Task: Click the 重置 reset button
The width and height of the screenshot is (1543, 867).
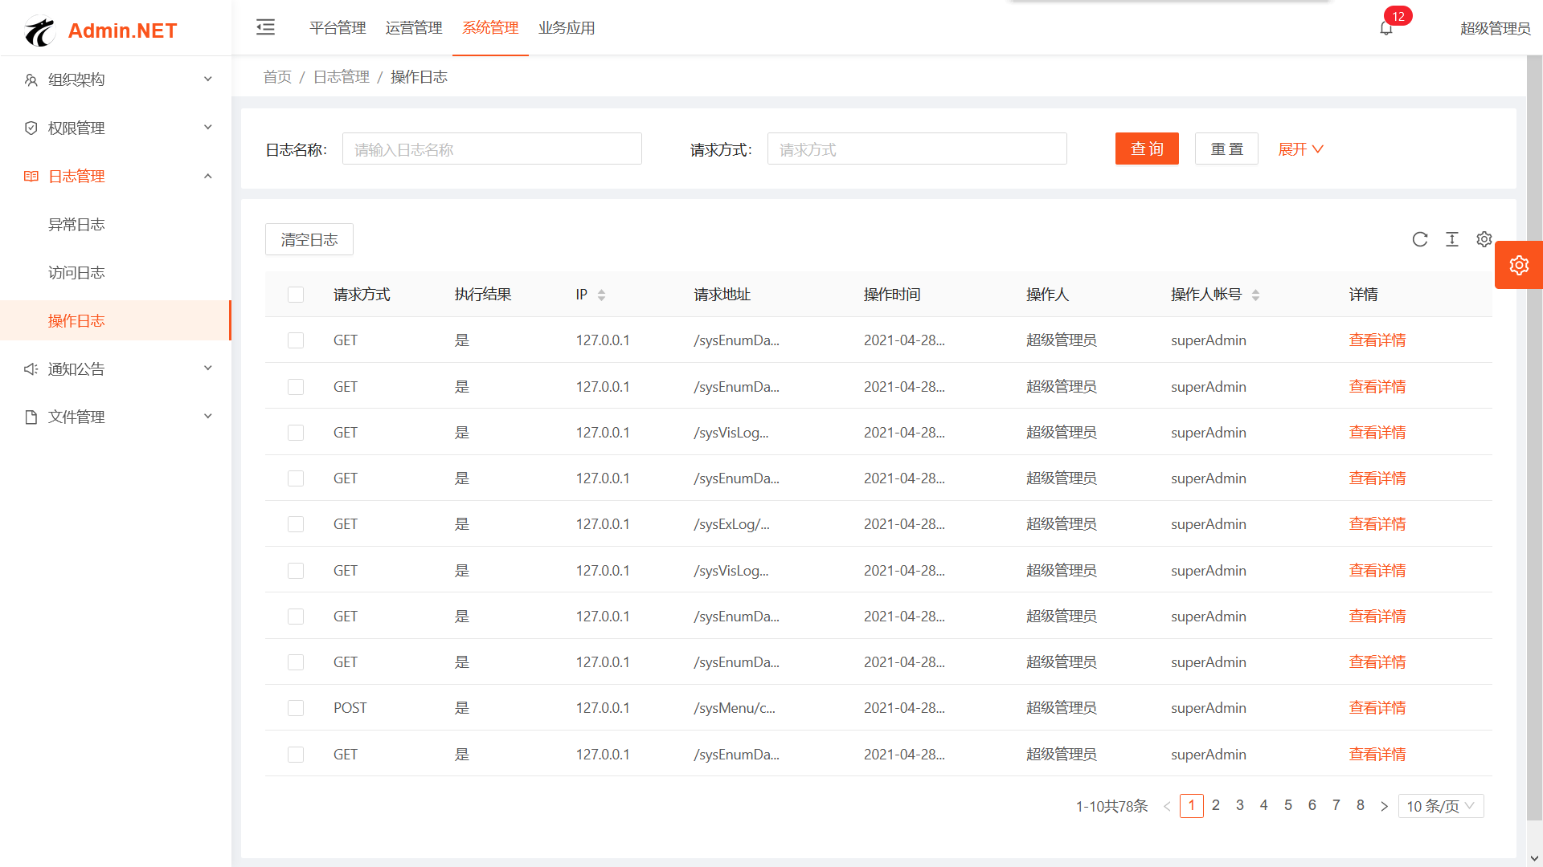Action: point(1226,149)
